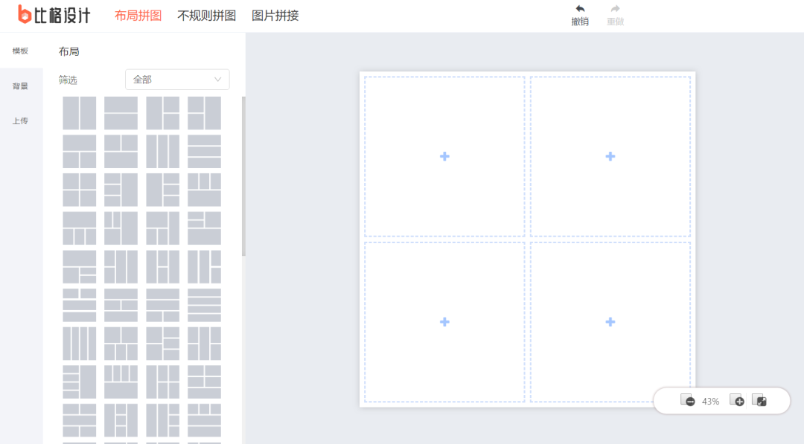
Task: Click the layout panel vertical scrollbar
Action: pyautogui.click(x=243, y=176)
